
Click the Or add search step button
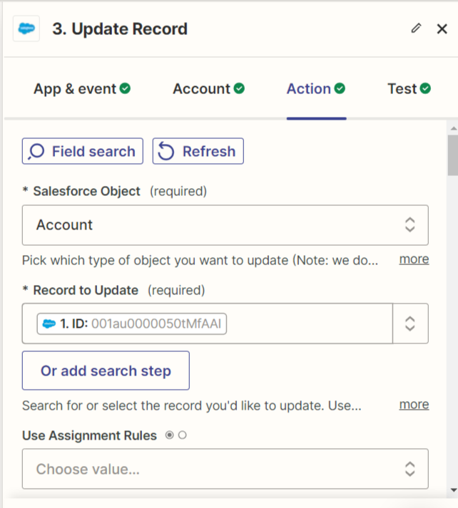tap(106, 370)
